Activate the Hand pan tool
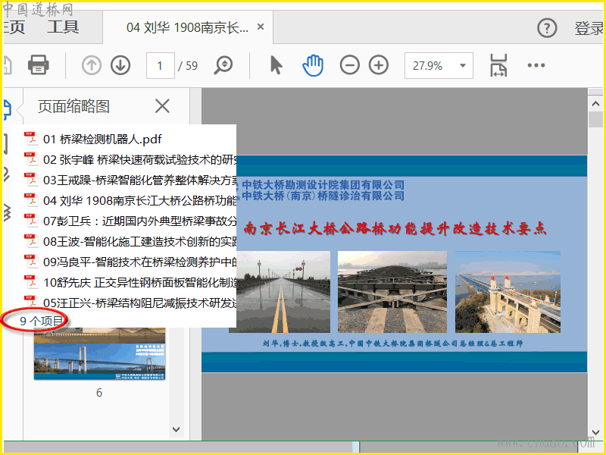The image size is (606, 455). [313, 65]
